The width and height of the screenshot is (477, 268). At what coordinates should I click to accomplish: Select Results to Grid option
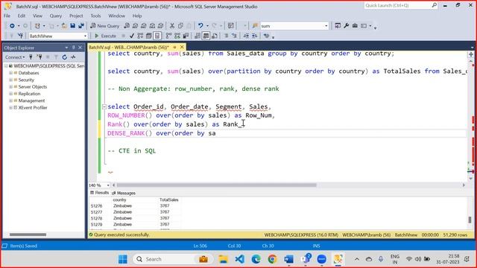[x=206, y=36]
